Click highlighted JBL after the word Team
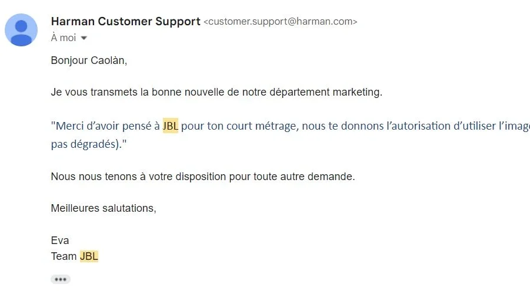 click(x=89, y=256)
